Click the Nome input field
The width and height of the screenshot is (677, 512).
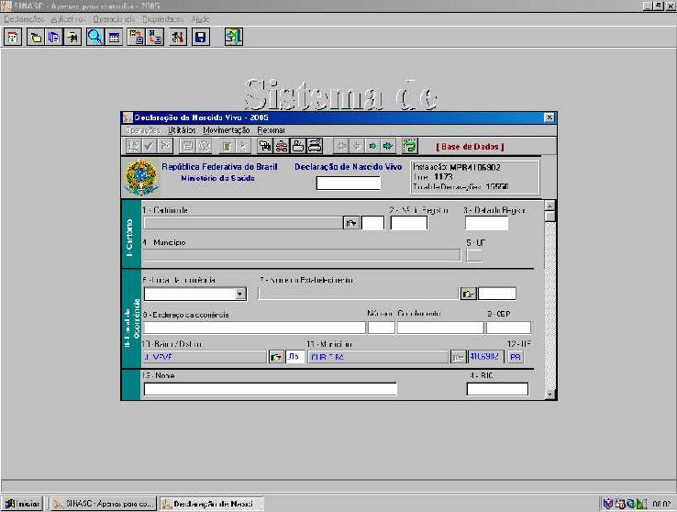click(x=271, y=389)
